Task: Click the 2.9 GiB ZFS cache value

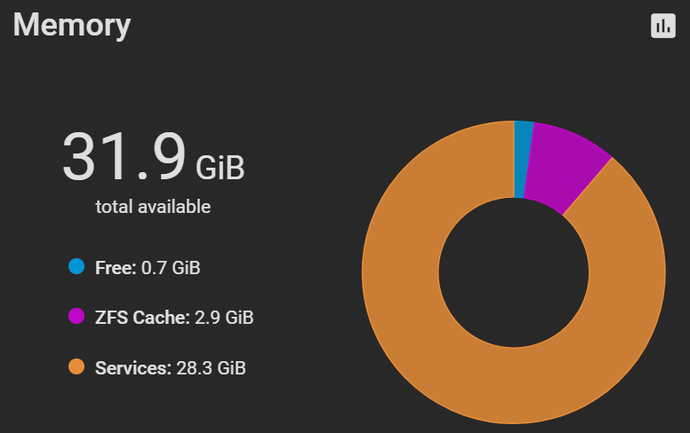Action: [x=224, y=317]
